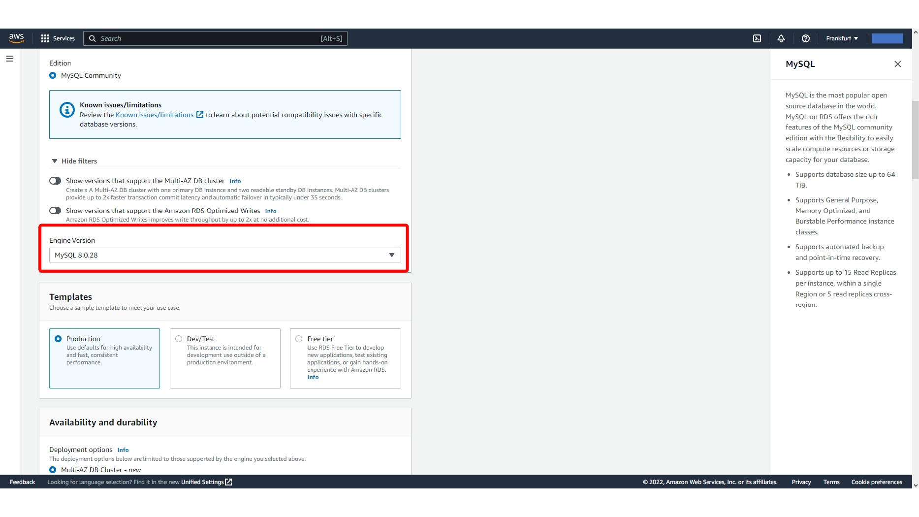919x517 pixels.
Task: Open Info link for Deployment options
Action: (x=123, y=450)
